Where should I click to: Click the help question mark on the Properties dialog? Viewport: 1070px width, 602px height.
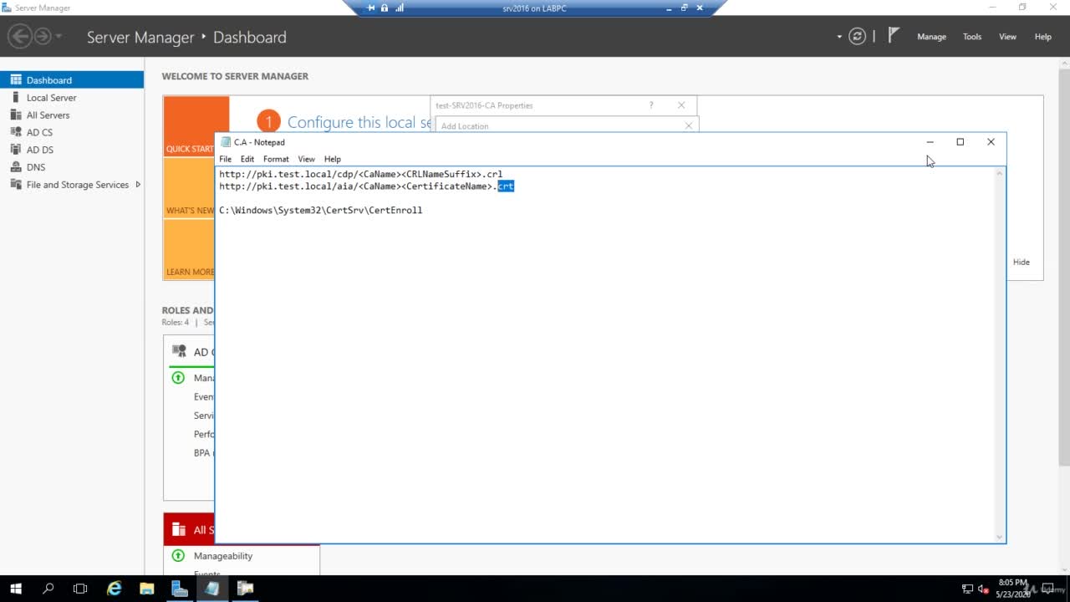pyautogui.click(x=651, y=105)
